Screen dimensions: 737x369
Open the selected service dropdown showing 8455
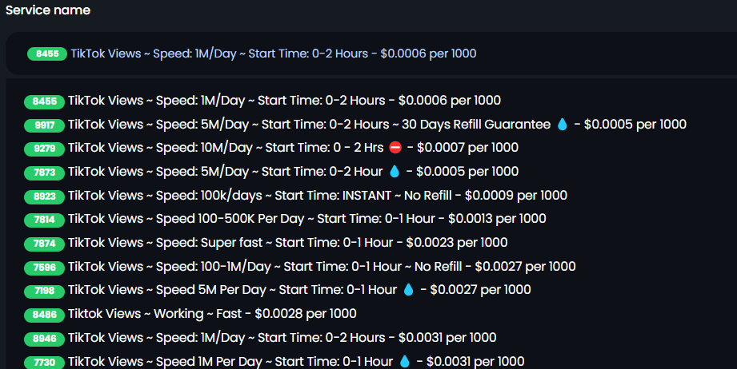371,54
